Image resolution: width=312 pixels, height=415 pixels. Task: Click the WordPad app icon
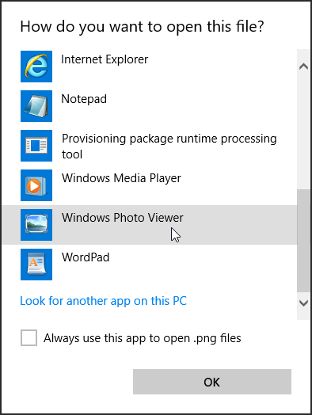click(x=36, y=265)
